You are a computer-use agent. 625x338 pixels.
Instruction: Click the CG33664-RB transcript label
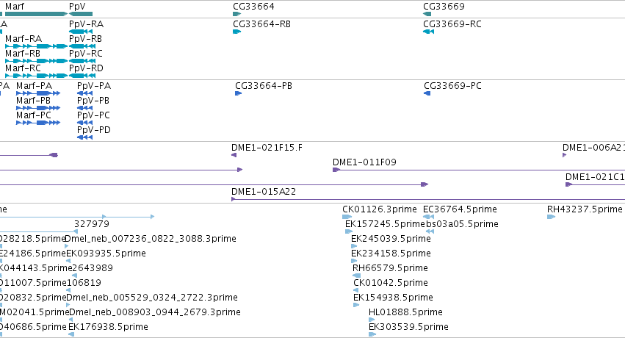point(262,24)
